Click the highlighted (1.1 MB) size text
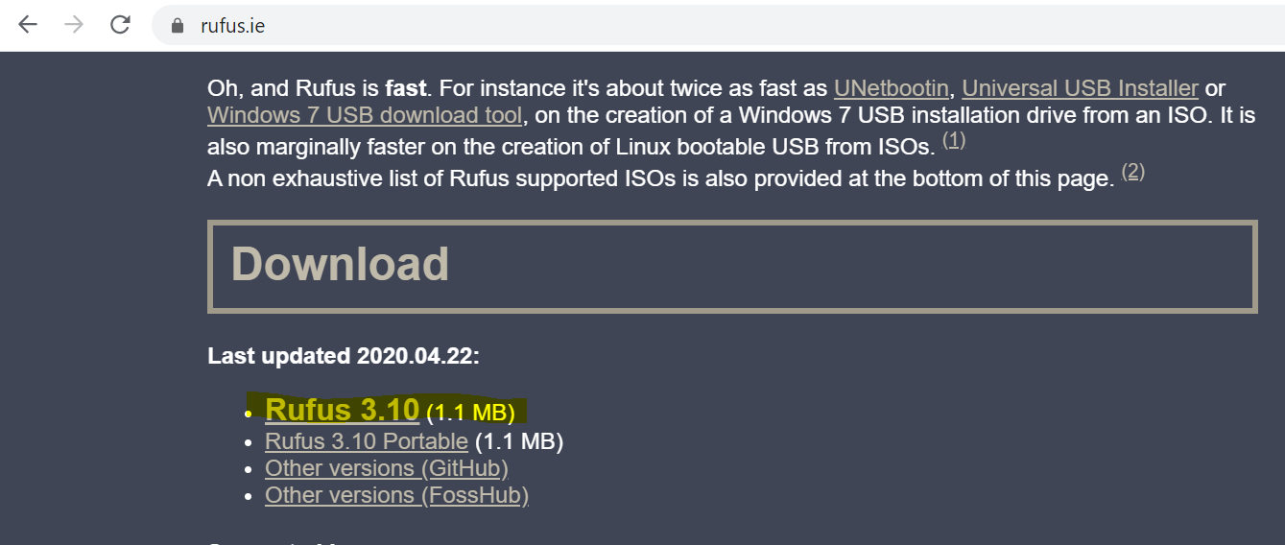1285x545 pixels. click(x=470, y=414)
